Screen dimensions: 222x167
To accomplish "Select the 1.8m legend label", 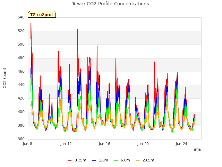I will (x=103, y=160).
